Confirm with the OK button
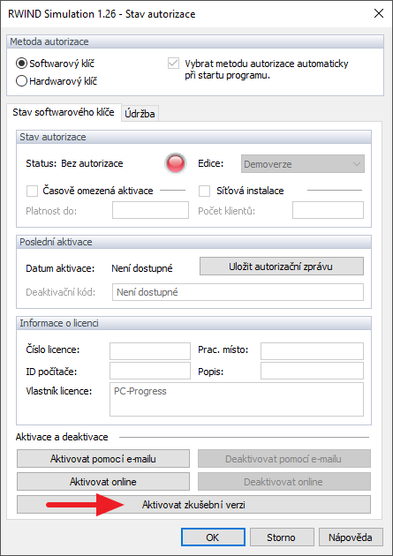The image size is (393, 556). click(213, 537)
